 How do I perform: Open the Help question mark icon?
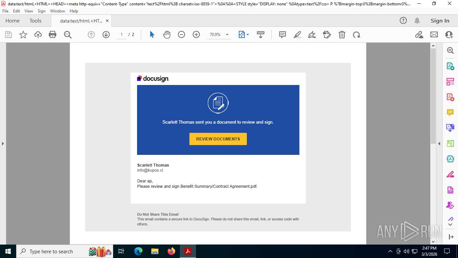(403, 20)
